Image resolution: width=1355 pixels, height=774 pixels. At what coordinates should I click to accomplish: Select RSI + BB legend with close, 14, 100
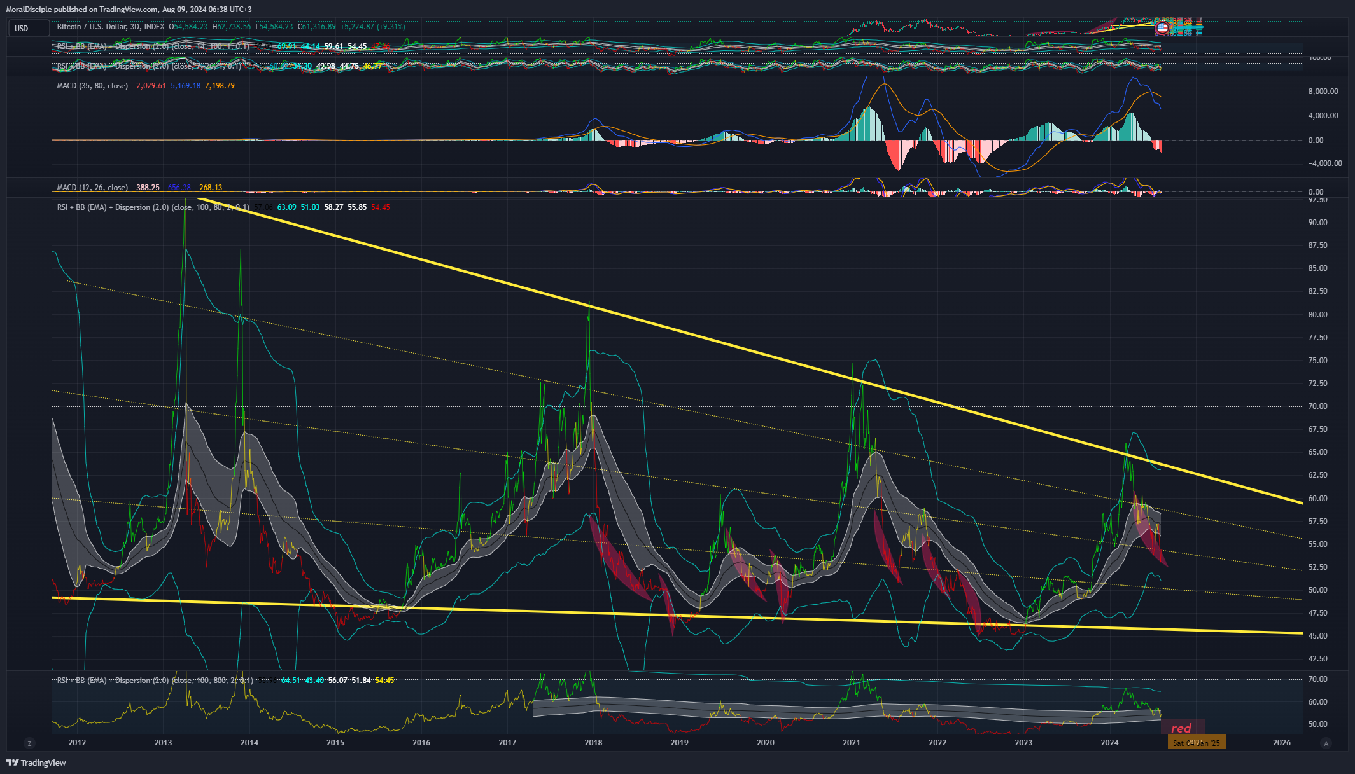tap(153, 46)
